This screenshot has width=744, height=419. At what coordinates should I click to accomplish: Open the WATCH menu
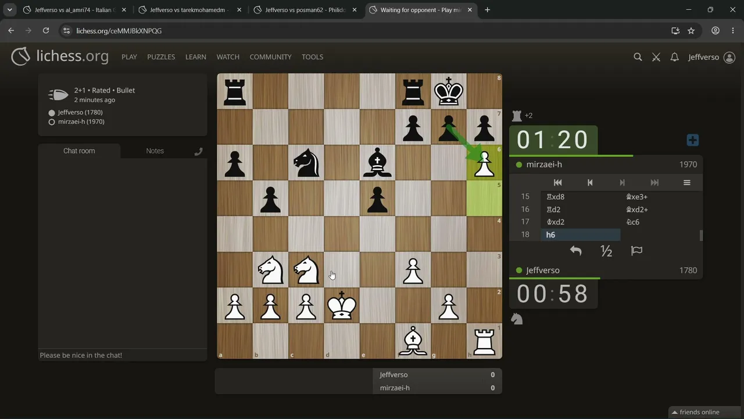[228, 57]
